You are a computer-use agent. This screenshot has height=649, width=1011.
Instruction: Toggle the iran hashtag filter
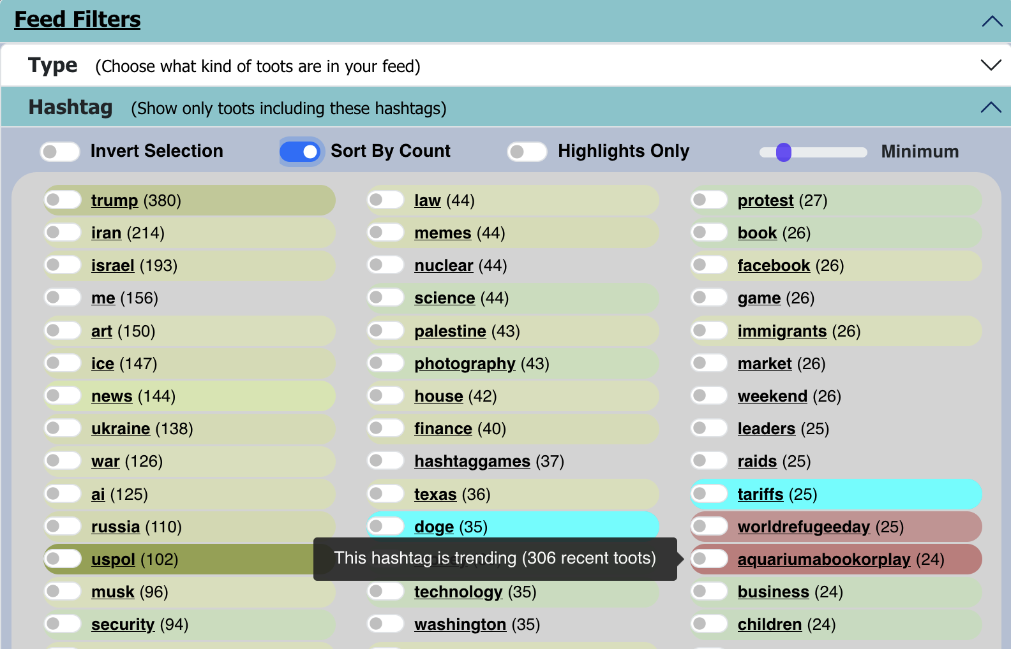[x=63, y=233]
